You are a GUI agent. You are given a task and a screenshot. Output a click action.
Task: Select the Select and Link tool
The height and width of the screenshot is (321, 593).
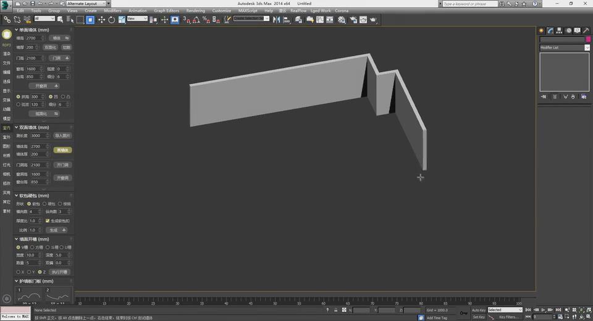click(x=7, y=20)
